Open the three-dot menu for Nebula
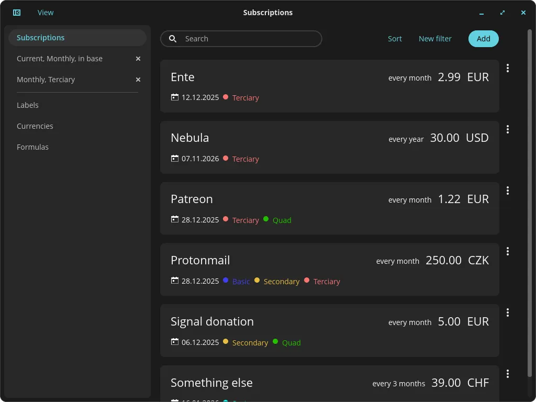 pyautogui.click(x=508, y=129)
